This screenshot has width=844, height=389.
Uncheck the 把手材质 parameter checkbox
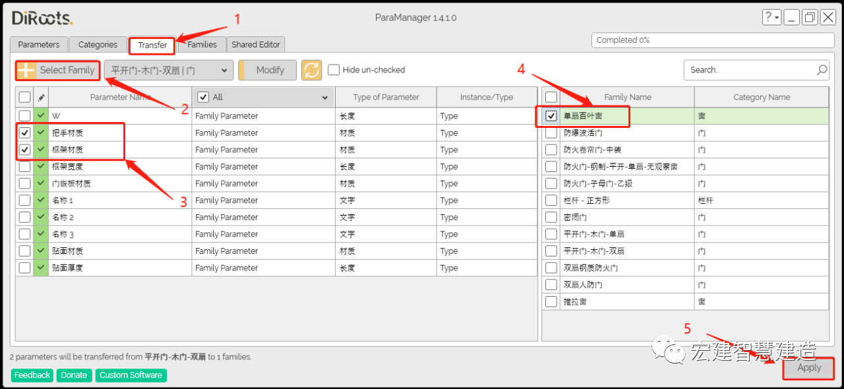(x=24, y=133)
